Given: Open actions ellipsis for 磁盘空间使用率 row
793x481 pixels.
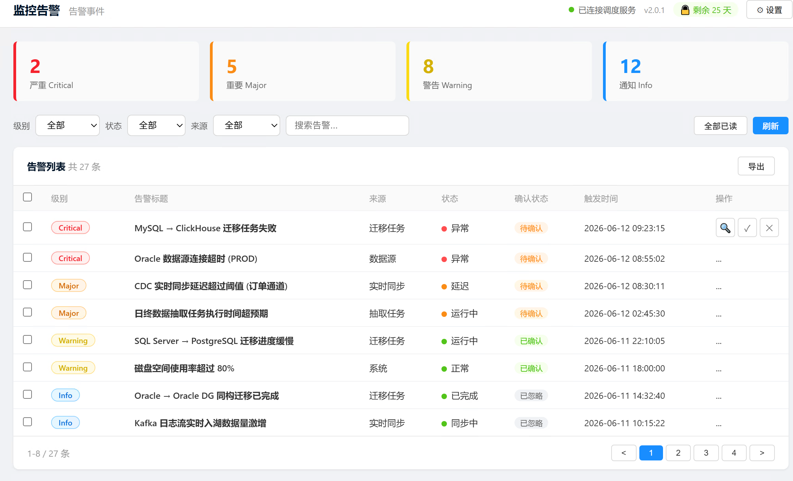Looking at the screenshot, I should pos(719,369).
